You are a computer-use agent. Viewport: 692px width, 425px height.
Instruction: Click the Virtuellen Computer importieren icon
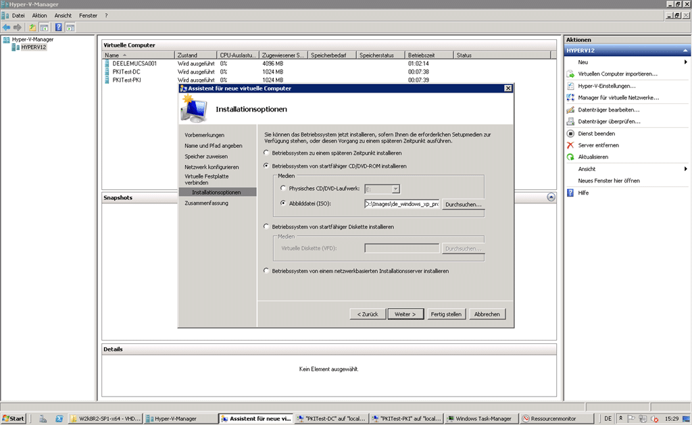click(x=570, y=74)
